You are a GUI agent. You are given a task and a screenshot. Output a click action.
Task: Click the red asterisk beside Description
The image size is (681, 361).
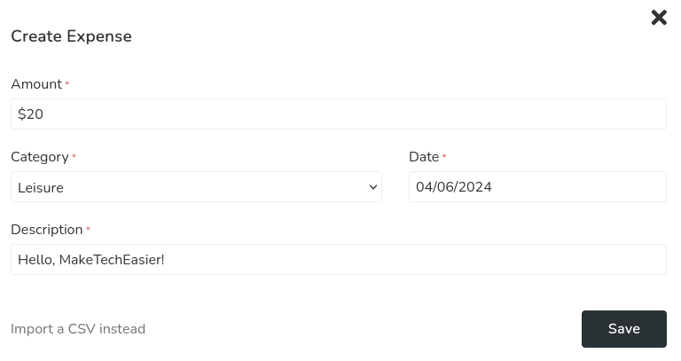coord(88,230)
